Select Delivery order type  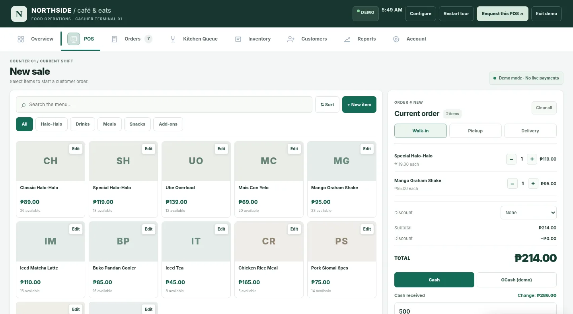530,131
